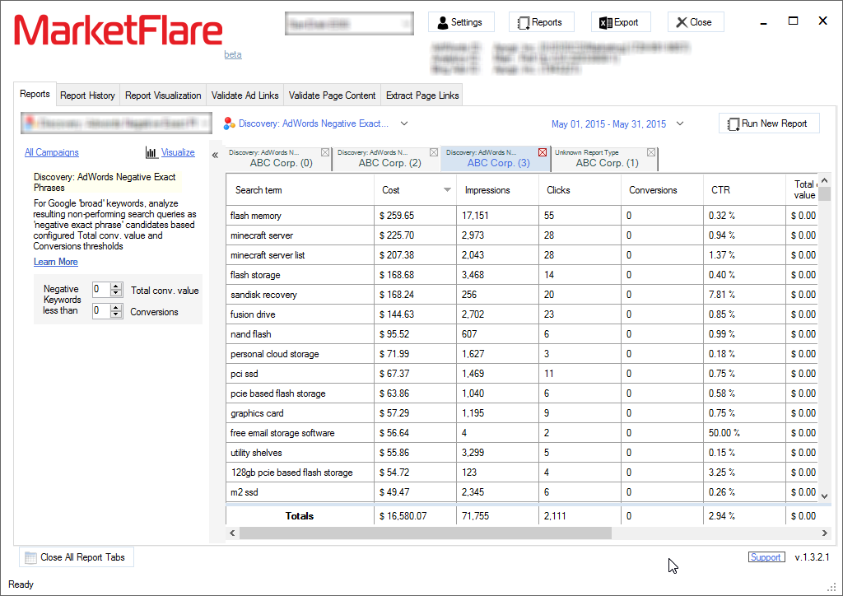Open the Cost column sort arrow
Viewport: 843px width, 596px height.
tap(447, 189)
